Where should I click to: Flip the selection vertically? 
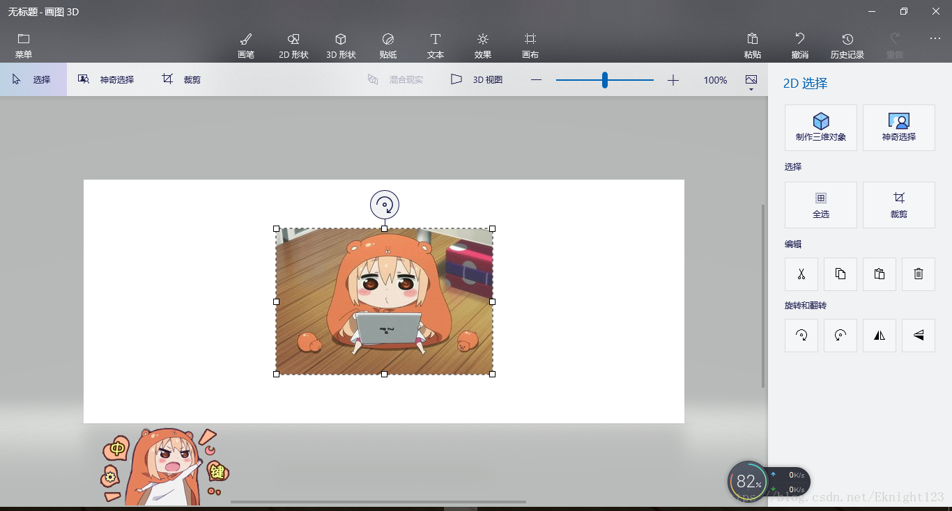[x=919, y=336]
